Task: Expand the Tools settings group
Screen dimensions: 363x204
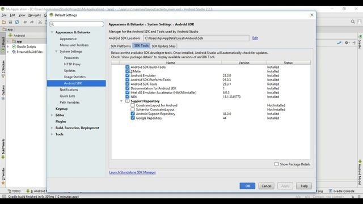Action: [52, 134]
